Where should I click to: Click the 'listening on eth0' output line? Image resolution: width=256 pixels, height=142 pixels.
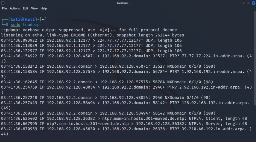click(92, 35)
